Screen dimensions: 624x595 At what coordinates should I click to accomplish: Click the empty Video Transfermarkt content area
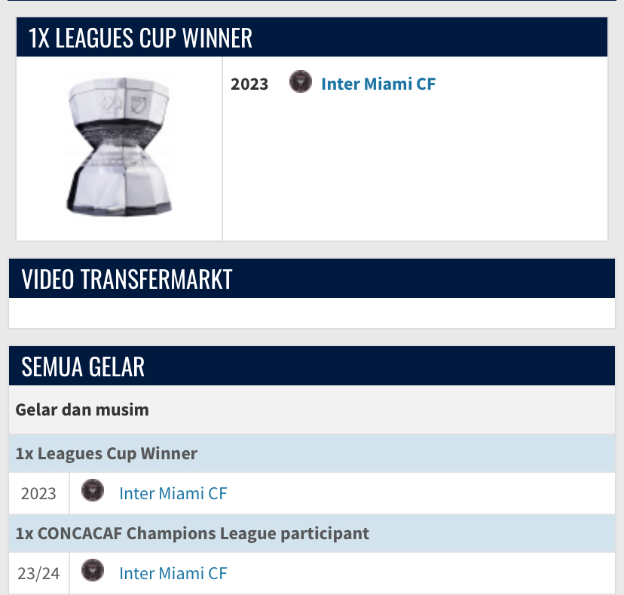pyautogui.click(x=311, y=313)
